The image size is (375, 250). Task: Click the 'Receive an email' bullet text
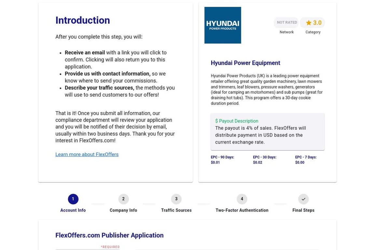[85, 53]
